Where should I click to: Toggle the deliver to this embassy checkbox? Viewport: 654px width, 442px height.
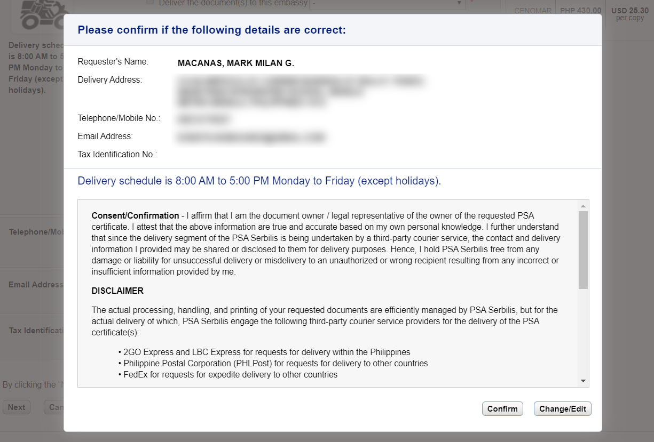point(150,3)
